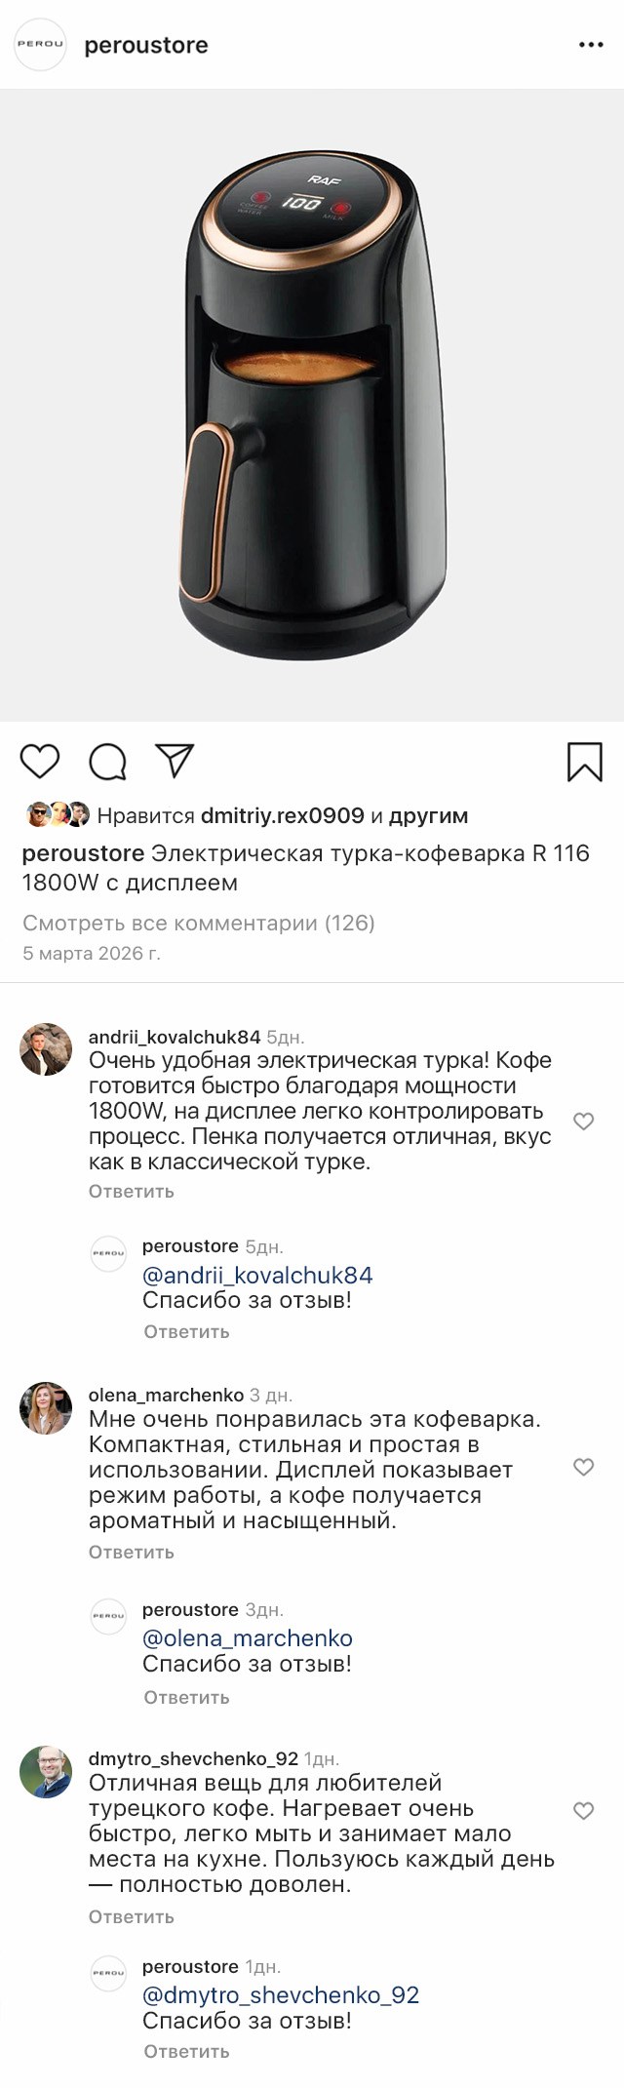Expand all 126 comments
Viewport: 624px width, 2088px height.
point(198,923)
